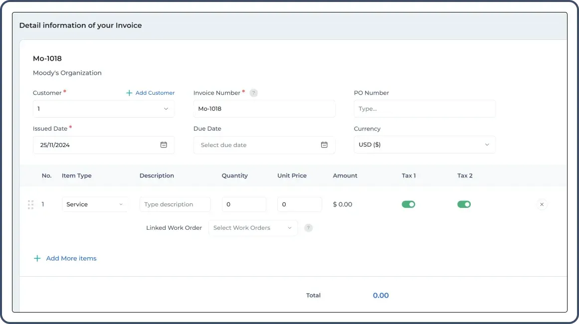579x324 pixels.
Task: Click the Add More items link
Action: tap(71, 258)
